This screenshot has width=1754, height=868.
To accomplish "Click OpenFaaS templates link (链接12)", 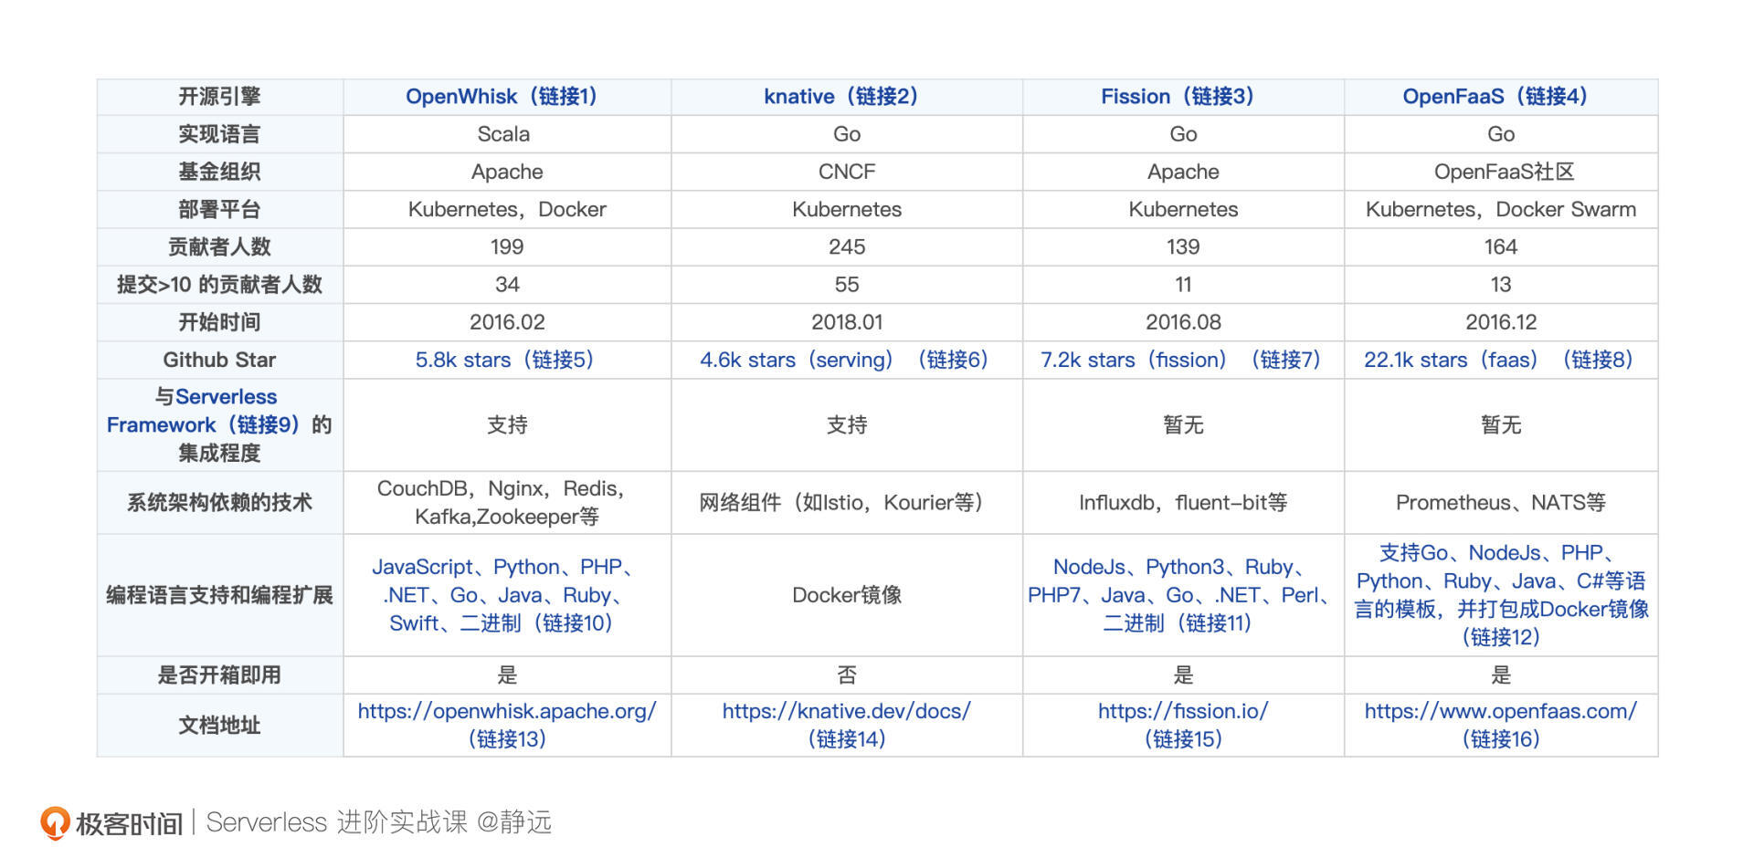I will tap(1500, 595).
